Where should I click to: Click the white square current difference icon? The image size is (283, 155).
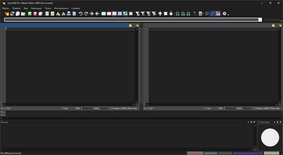pyautogui.click(x=166, y=14)
